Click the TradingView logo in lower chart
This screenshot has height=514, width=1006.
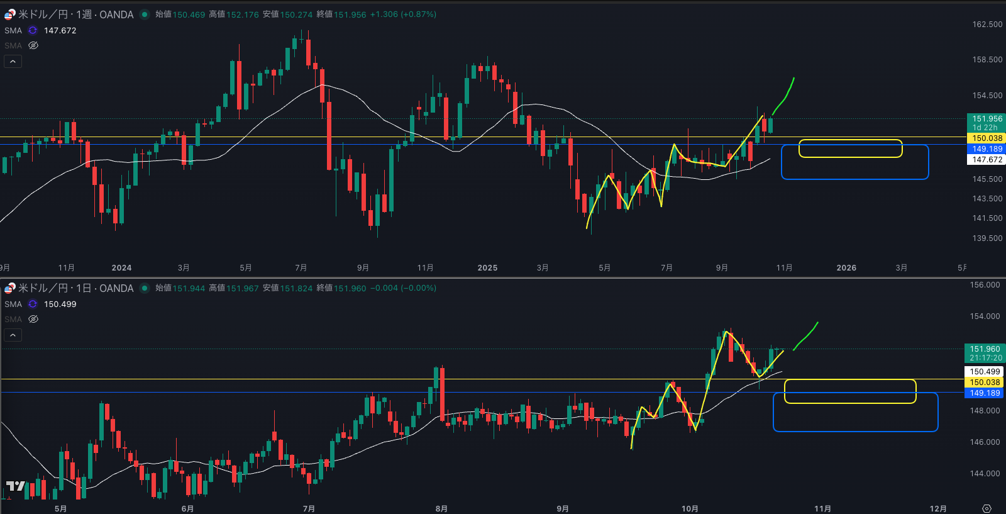point(15,486)
